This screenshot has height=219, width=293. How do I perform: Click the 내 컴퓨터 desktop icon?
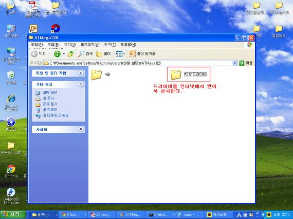[11, 31]
